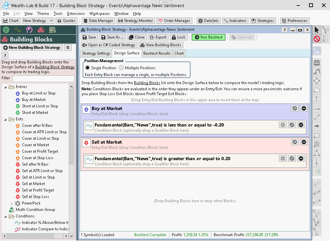Open the Building Blocks icon in sidebar
330x241 pixels.
tap(41, 30)
